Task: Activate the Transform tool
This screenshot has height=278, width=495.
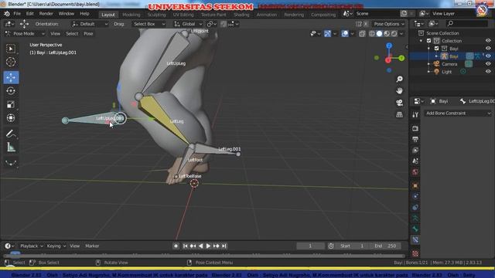Action: tap(11, 118)
